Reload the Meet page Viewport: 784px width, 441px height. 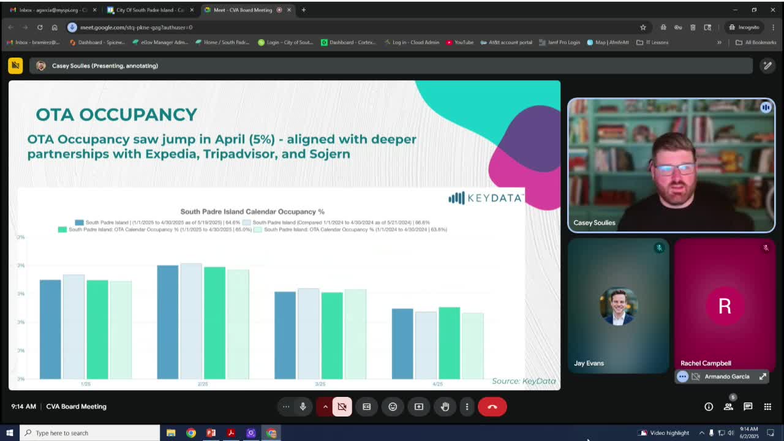(40, 27)
